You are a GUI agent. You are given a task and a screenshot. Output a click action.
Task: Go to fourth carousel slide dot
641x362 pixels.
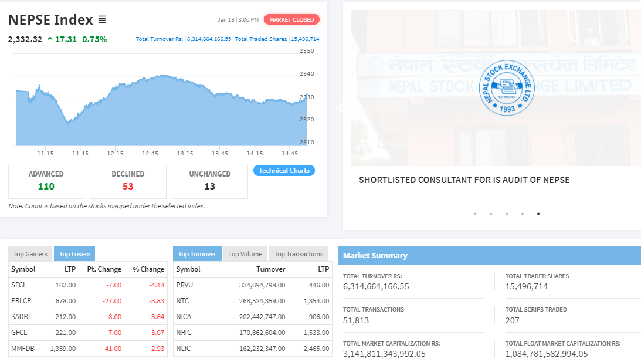523,214
